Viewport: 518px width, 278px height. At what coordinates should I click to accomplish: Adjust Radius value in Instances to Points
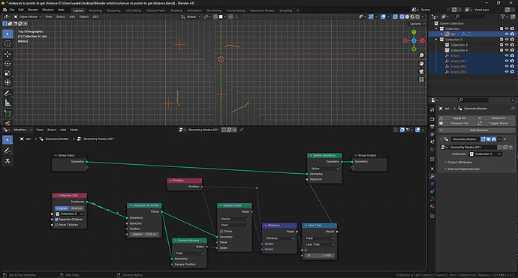(144, 234)
